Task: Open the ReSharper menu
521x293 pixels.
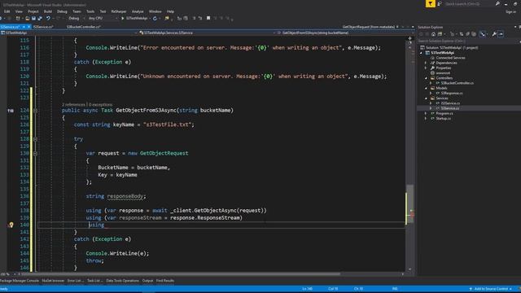Action: pyautogui.click(x=119, y=11)
